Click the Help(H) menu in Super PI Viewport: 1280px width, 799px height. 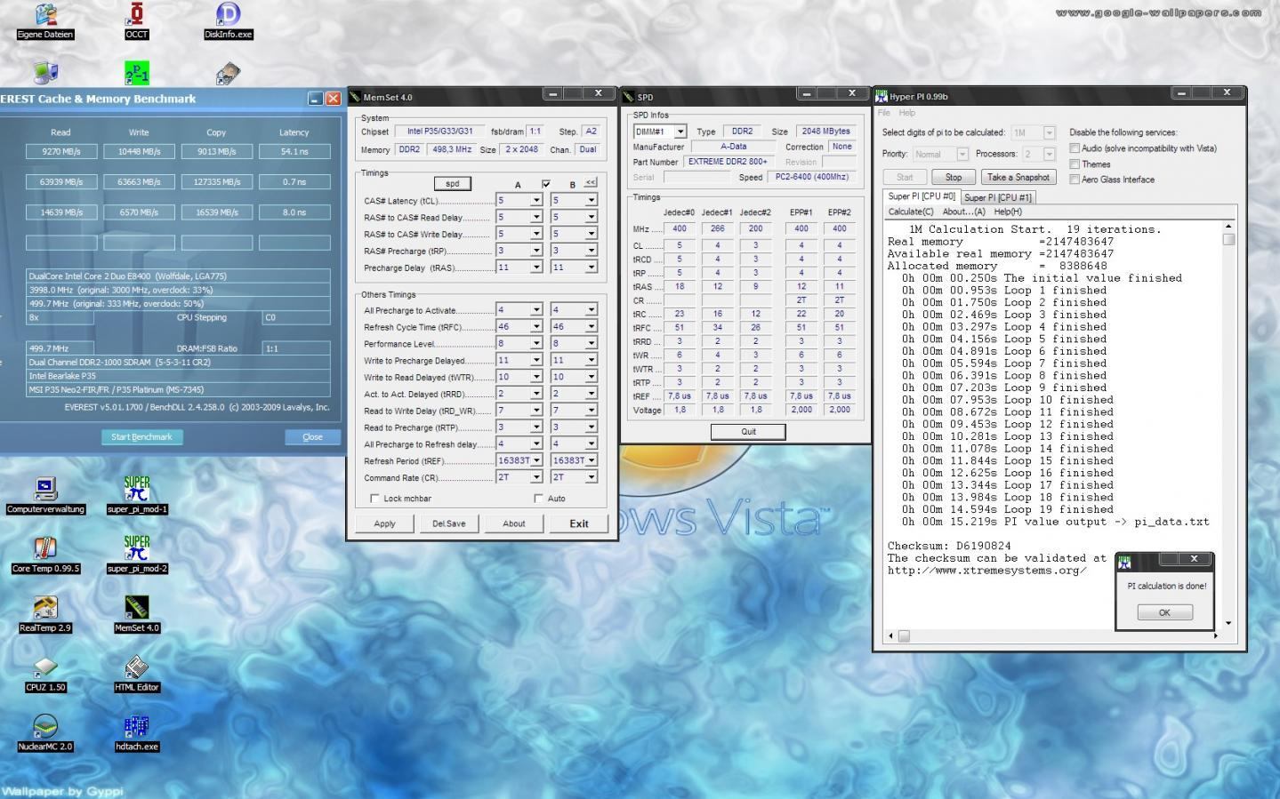[1008, 212]
